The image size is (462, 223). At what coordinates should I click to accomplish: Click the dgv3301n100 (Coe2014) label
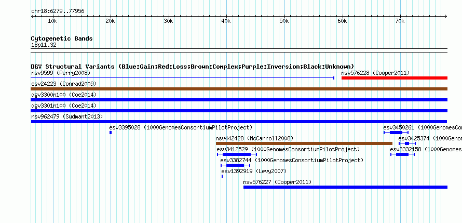click(x=64, y=106)
